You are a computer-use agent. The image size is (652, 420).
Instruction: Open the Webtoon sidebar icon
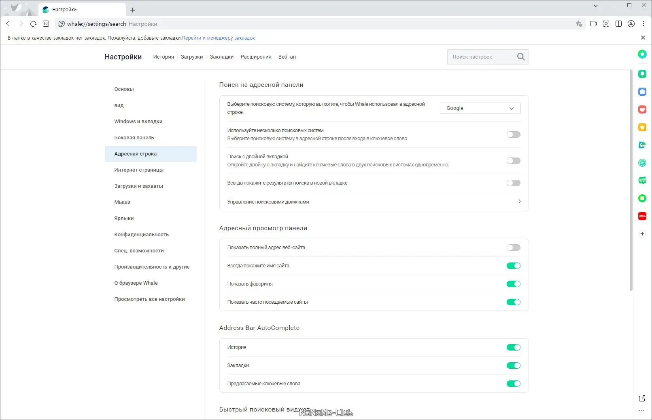click(x=642, y=181)
